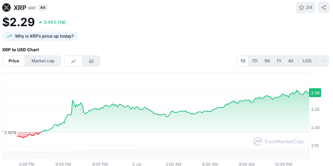Click the 12:00 PM time axis label
Screen dimensions: 333x166
click(284, 164)
